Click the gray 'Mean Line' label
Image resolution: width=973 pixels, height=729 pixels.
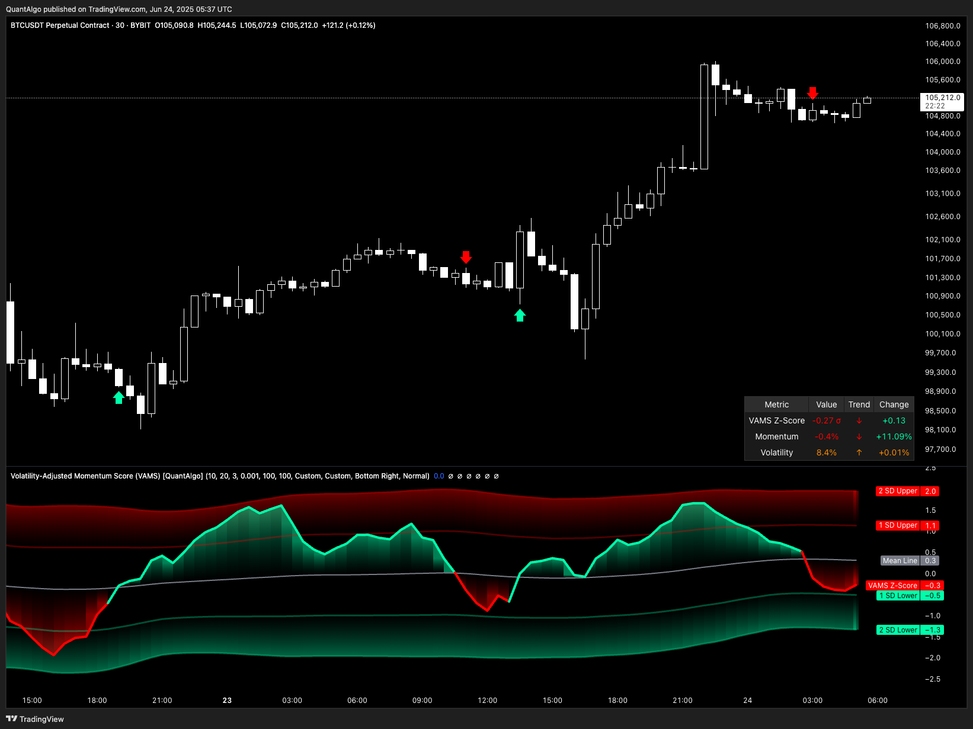900,561
